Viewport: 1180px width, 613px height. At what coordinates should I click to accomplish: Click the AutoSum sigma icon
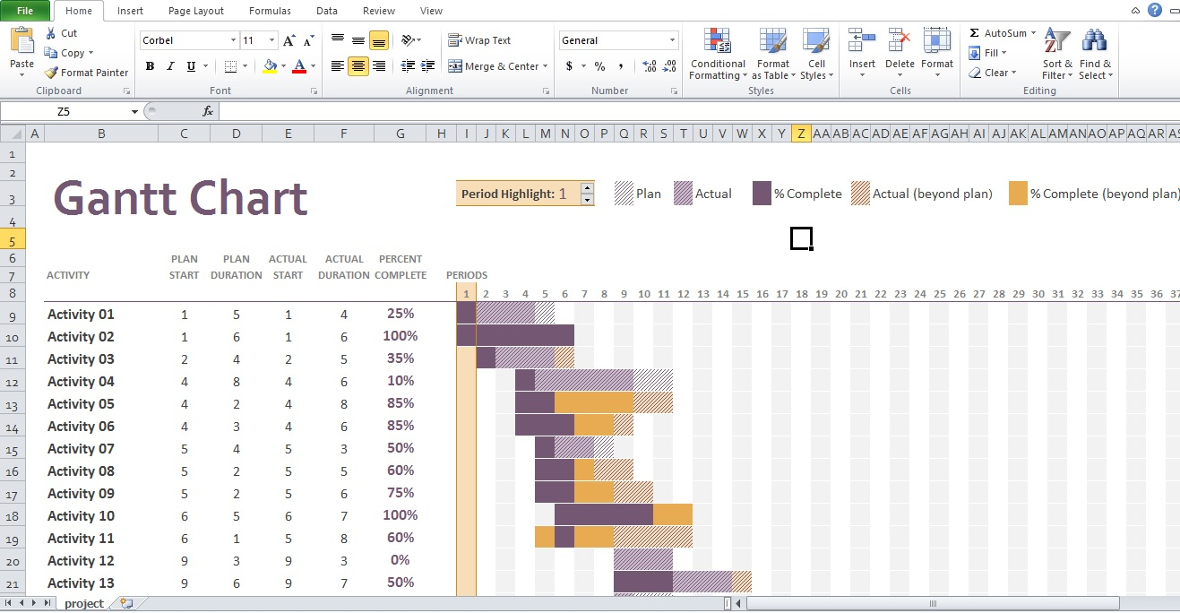pyautogui.click(x=974, y=33)
